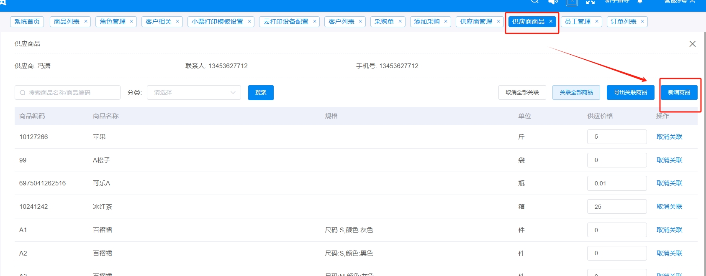Image resolution: width=706 pixels, height=276 pixels.
Task: Close the 员工管理 tab using its X icon
Action: click(x=597, y=22)
